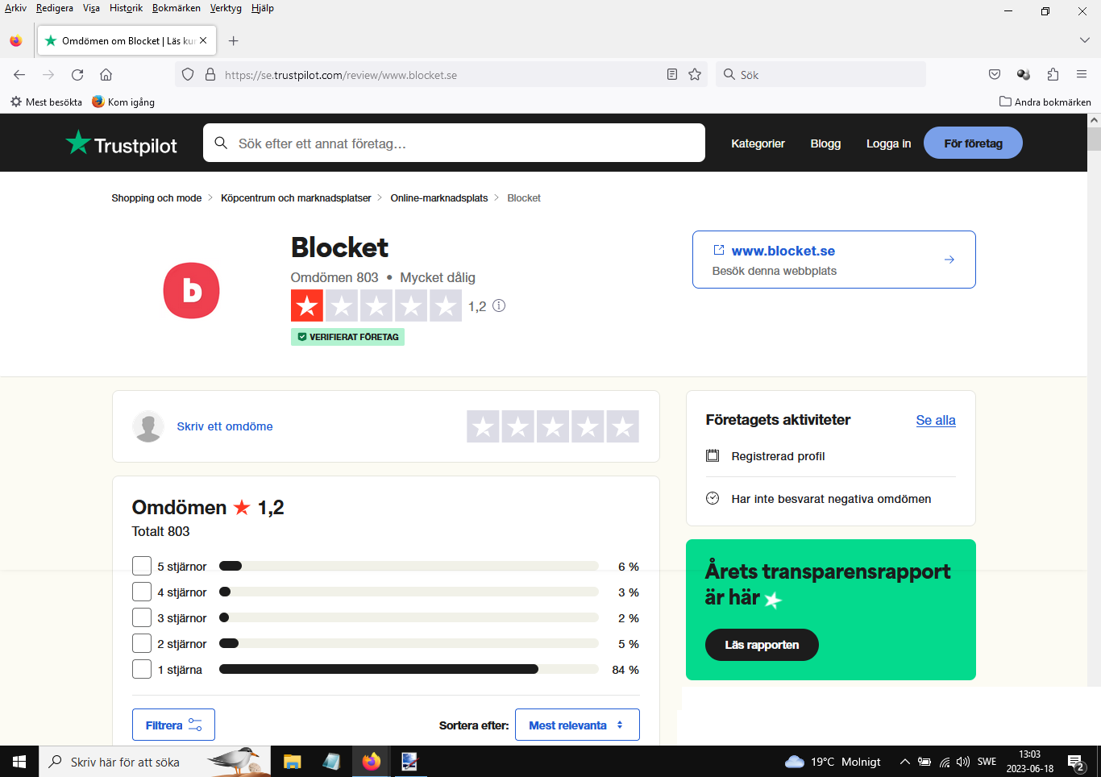Click Läs rapporten button

tap(762, 645)
